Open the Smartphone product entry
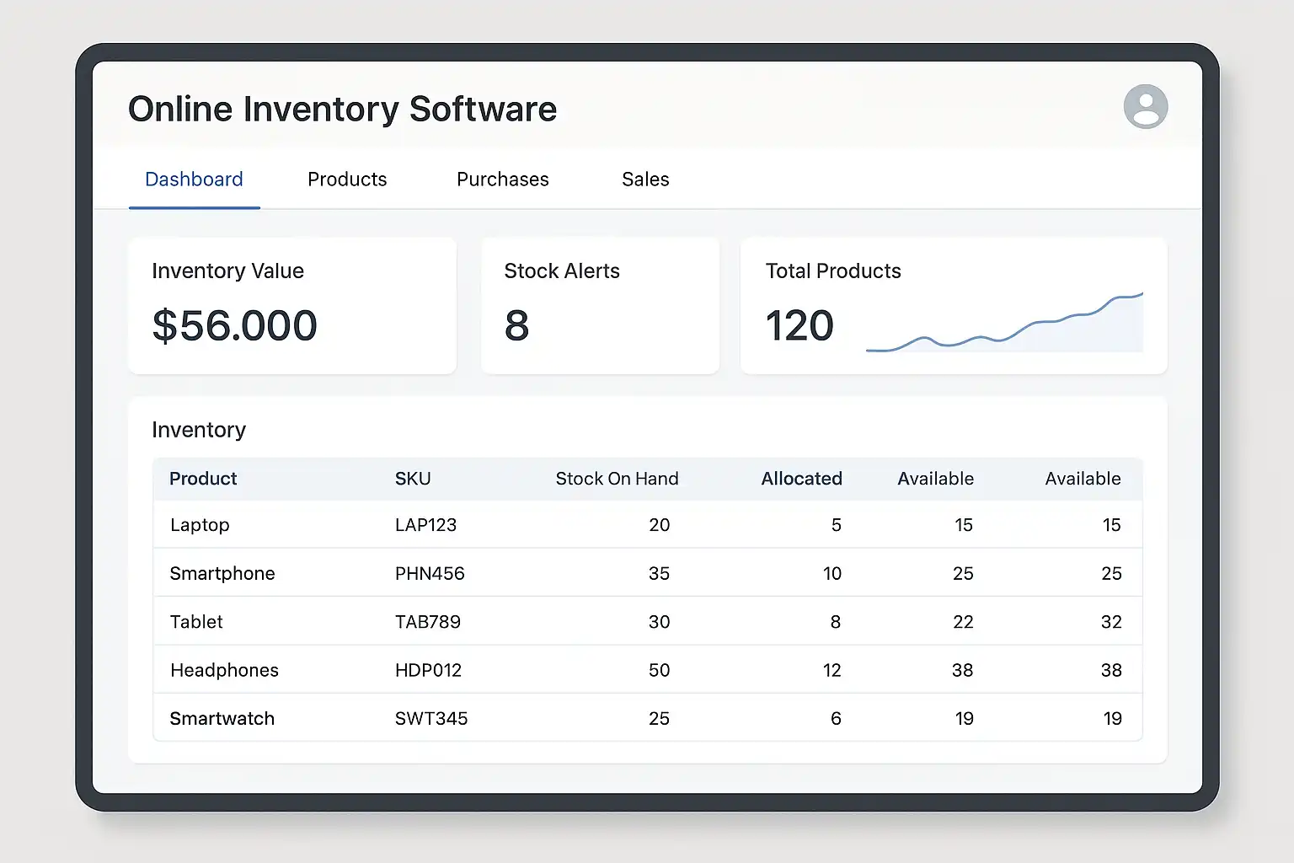Screen dimensions: 1294x863 click(222, 574)
